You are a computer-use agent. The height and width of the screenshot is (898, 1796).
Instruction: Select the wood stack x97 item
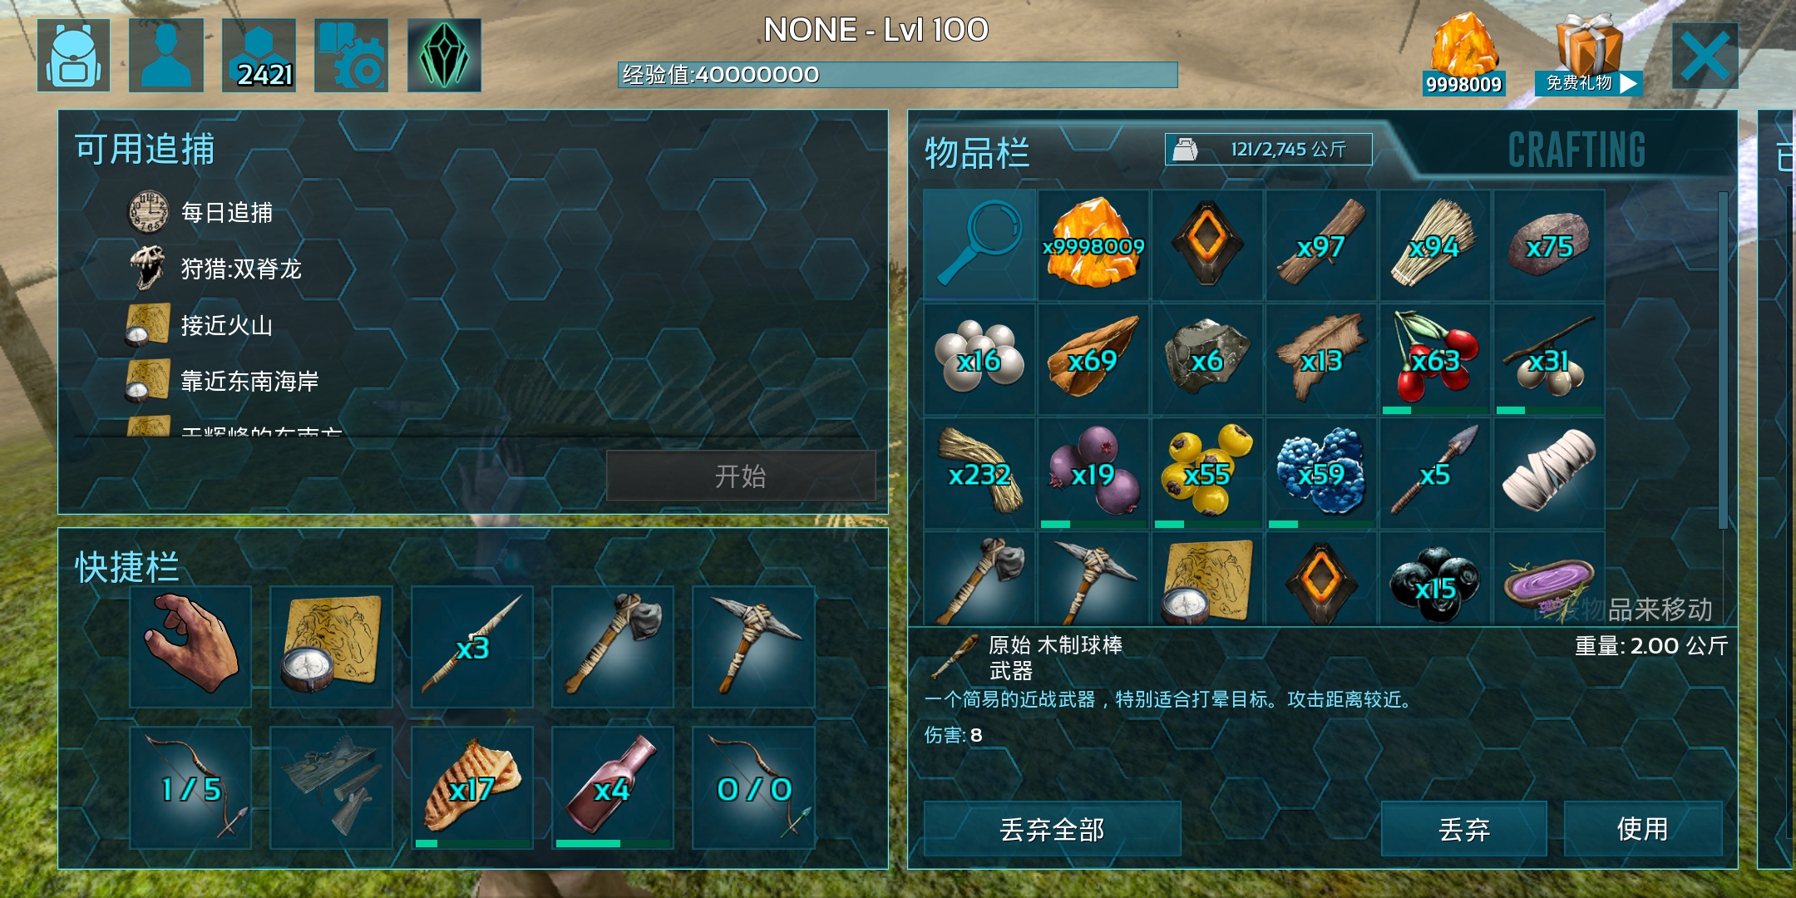pos(1322,244)
